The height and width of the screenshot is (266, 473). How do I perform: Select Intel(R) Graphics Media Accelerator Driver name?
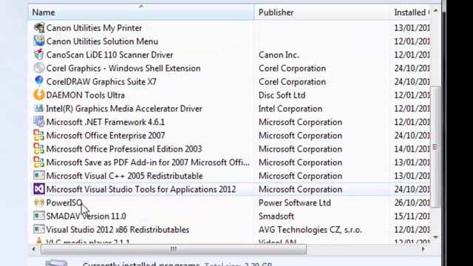pyautogui.click(x=124, y=109)
